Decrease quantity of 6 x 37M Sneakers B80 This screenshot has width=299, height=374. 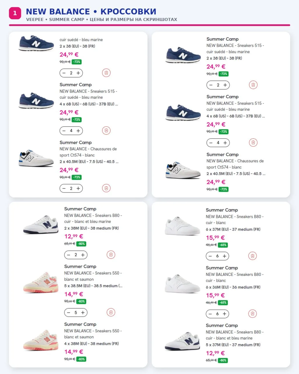210,256
